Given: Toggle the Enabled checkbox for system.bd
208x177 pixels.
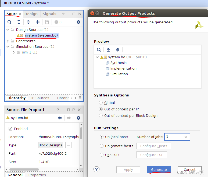Looking at the screenshot, I should [10, 129].
